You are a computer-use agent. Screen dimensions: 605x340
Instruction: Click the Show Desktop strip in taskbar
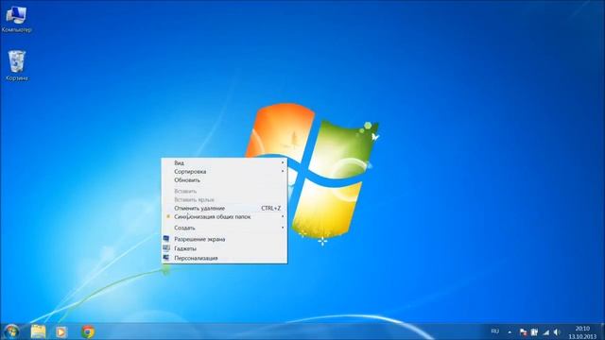tap(602, 331)
